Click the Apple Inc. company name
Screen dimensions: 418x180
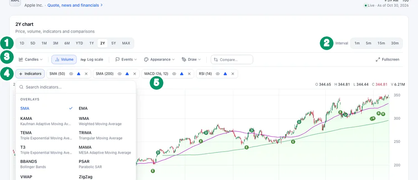point(33,5)
